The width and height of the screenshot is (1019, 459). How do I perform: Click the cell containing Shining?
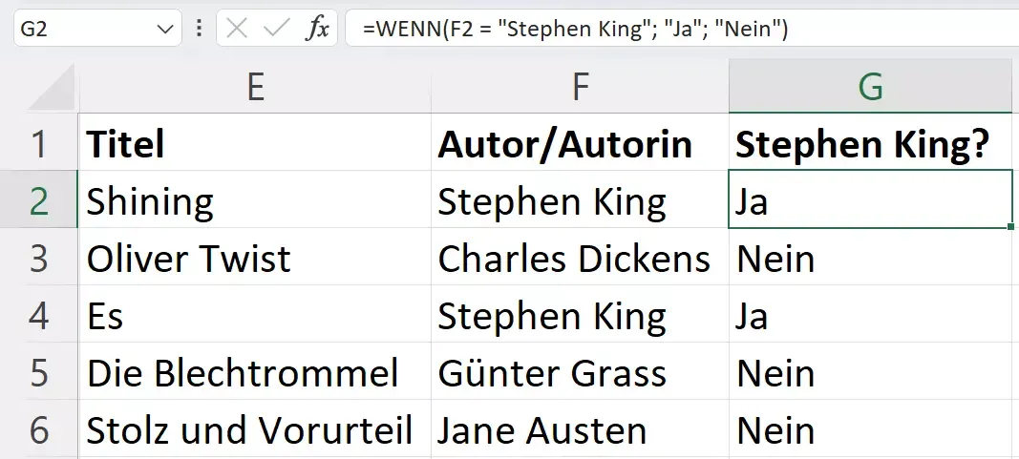[255, 201]
